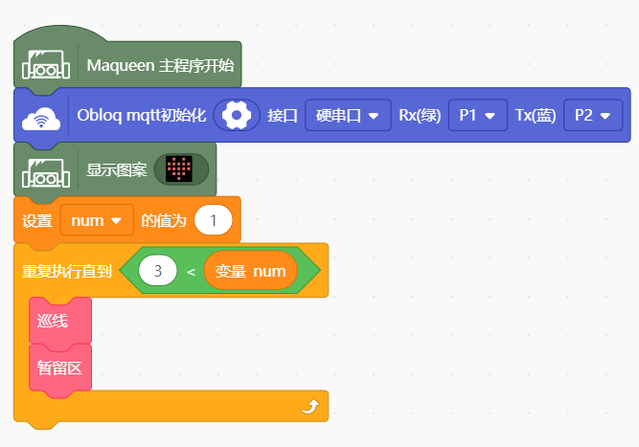The width and height of the screenshot is (639, 447).
Task: Click the 的值为 label
Action: pyautogui.click(x=164, y=221)
